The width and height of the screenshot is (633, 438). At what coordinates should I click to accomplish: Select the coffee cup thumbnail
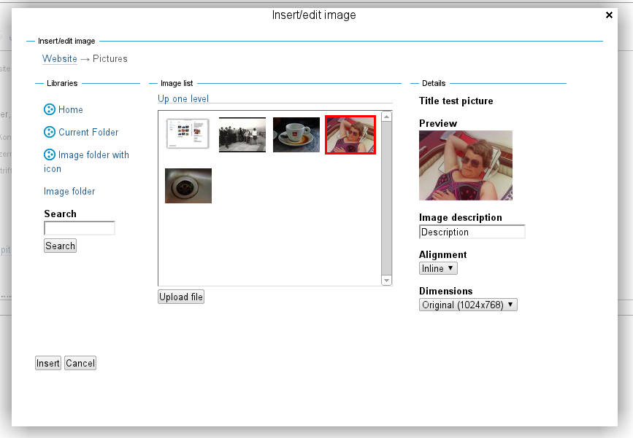296,135
